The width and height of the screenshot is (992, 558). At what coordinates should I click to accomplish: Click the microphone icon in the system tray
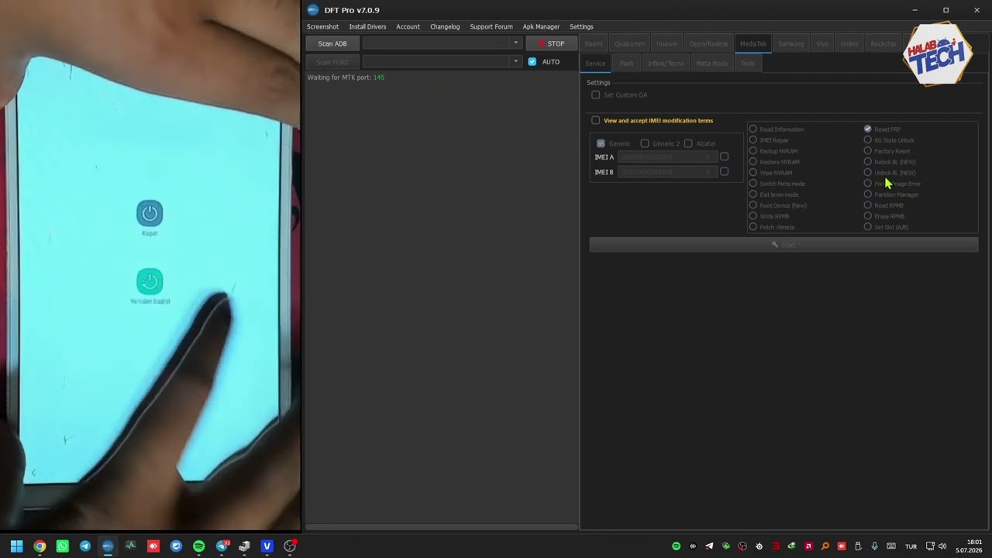pos(874,546)
